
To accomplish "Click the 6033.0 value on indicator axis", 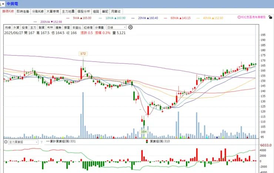I will click(266, 145).
